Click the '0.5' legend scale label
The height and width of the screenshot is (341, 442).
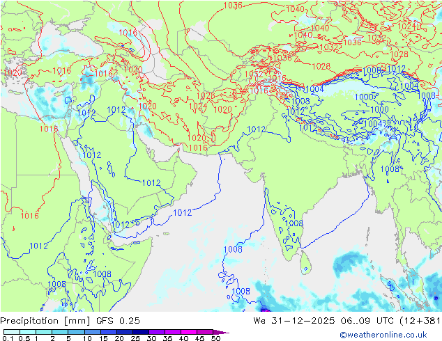click(24, 338)
